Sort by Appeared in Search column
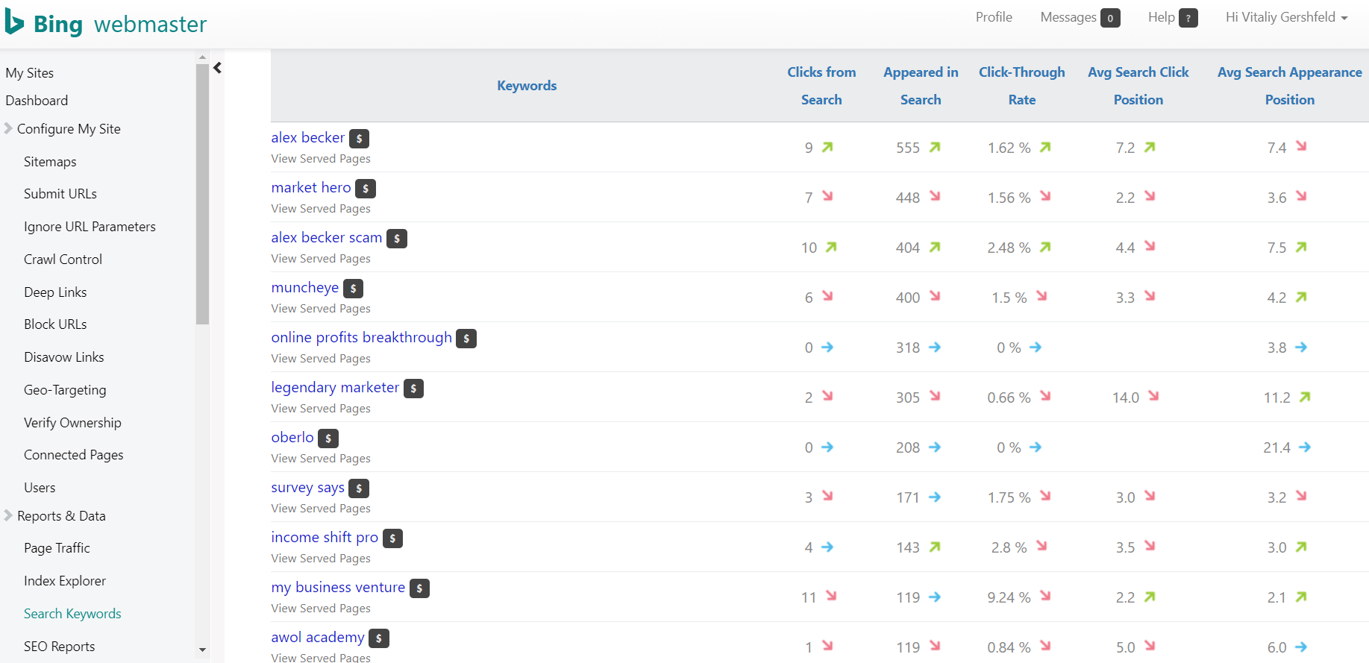 921,86
